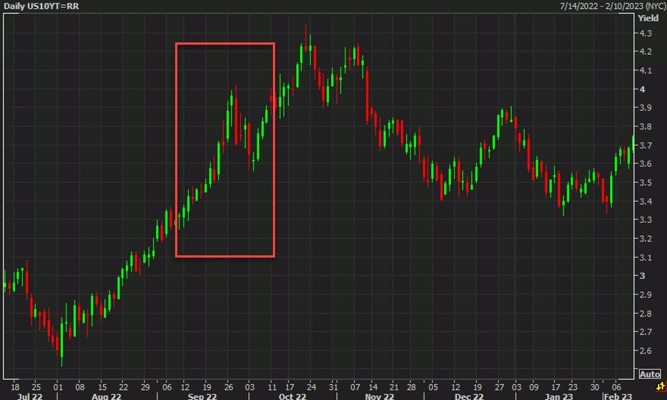Viewport: 667px width, 400px height.
Task: Select the Yield axis label
Action: point(649,18)
